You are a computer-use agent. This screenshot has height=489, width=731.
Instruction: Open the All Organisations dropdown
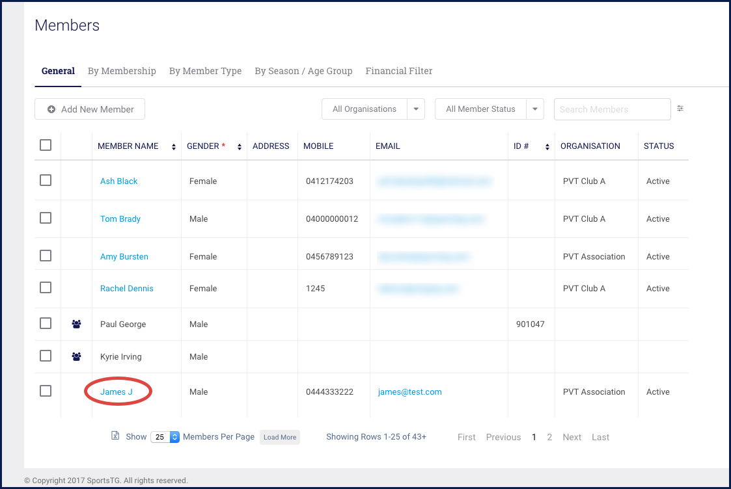373,109
